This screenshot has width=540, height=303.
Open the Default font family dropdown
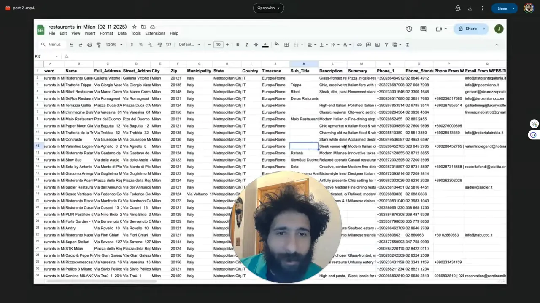(189, 45)
